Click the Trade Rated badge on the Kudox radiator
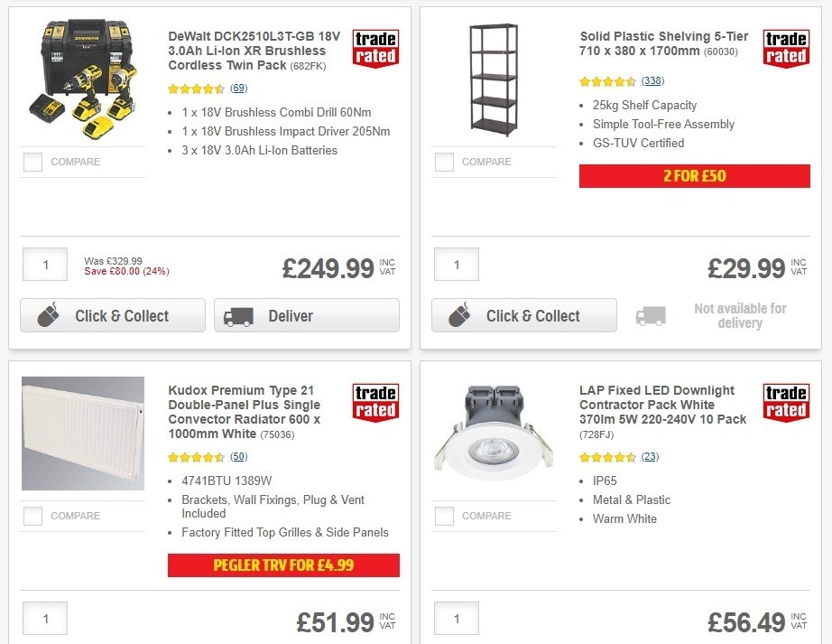The height and width of the screenshot is (644, 832). tap(374, 403)
